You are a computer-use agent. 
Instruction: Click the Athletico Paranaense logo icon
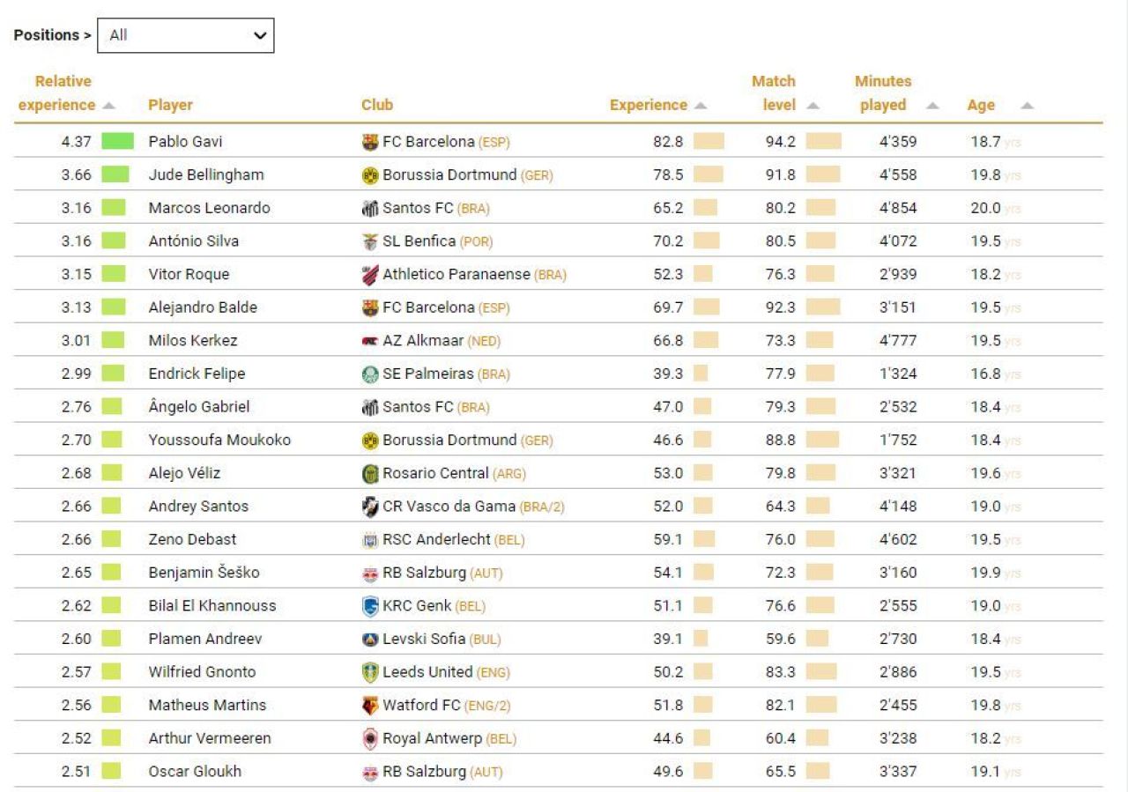[x=370, y=275]
